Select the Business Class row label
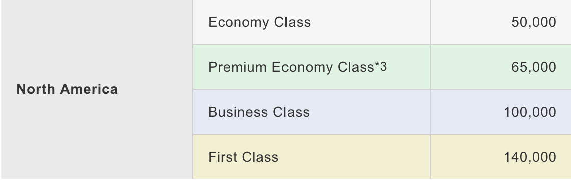This screenshot has height=182, width=571. pyautogui.click(x=259, y=112)
